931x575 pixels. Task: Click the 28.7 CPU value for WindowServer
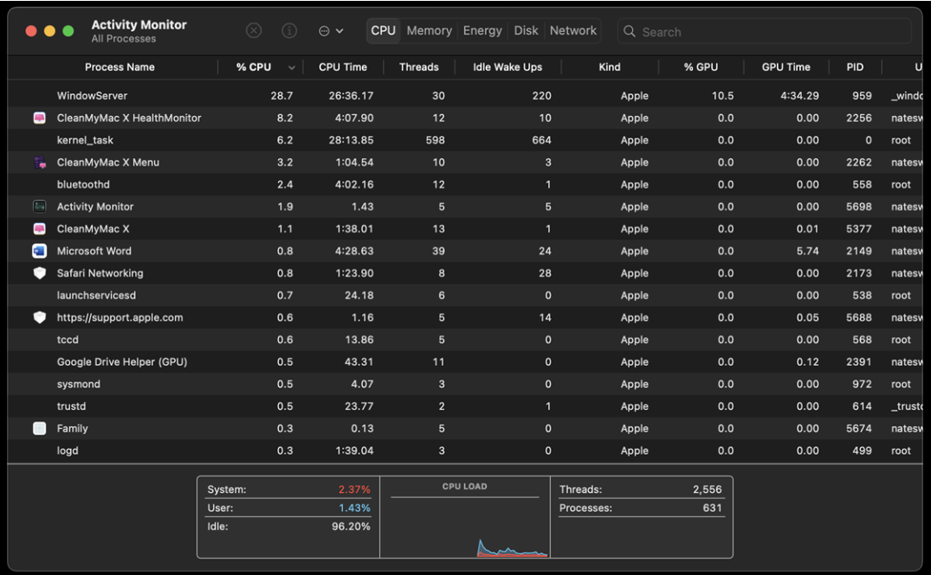click(x=281, y=95)
